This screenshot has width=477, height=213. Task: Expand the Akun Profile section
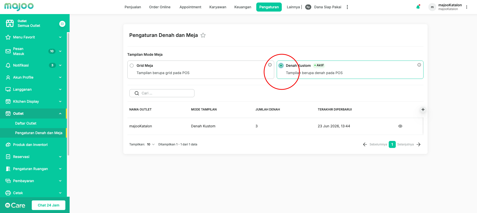click(60, 77)
